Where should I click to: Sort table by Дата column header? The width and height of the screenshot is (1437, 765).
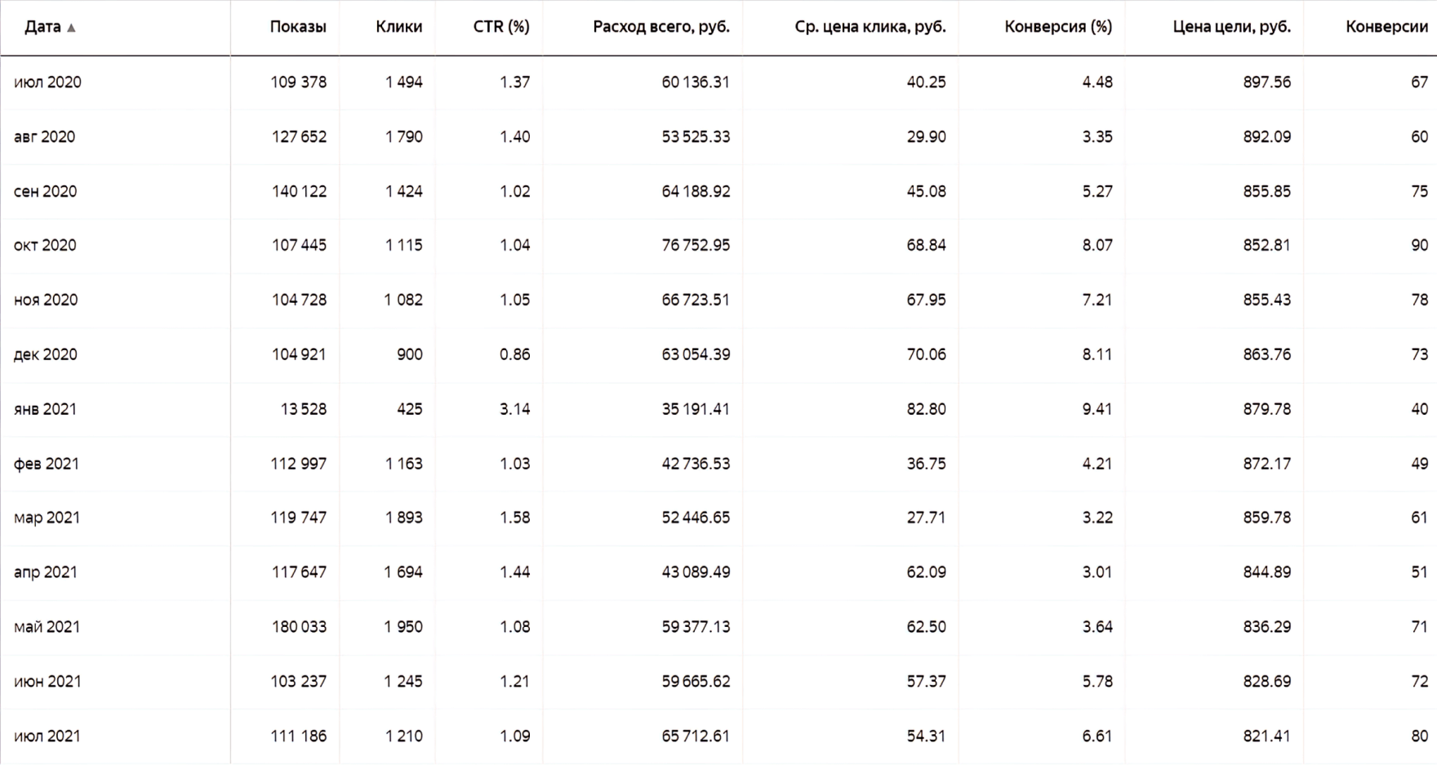pyautogui.click(x=42, y=27)
